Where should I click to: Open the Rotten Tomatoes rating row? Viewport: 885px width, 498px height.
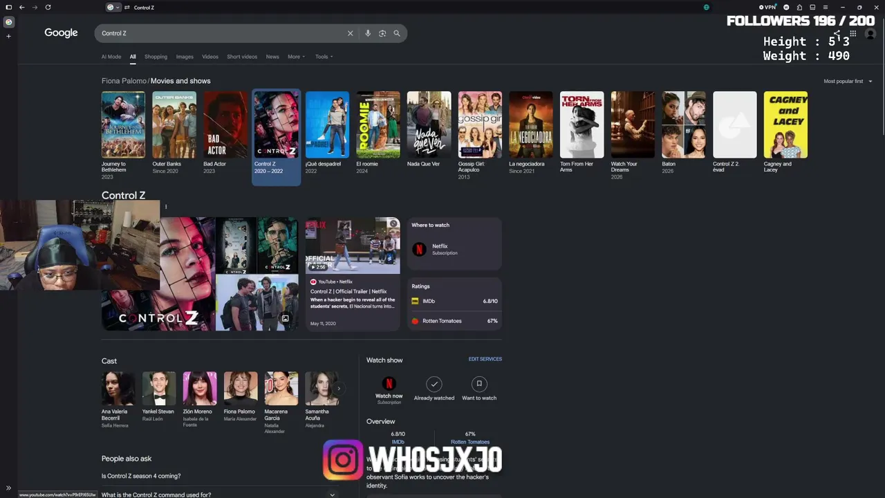pyautogui.click(x=454, y=321)
